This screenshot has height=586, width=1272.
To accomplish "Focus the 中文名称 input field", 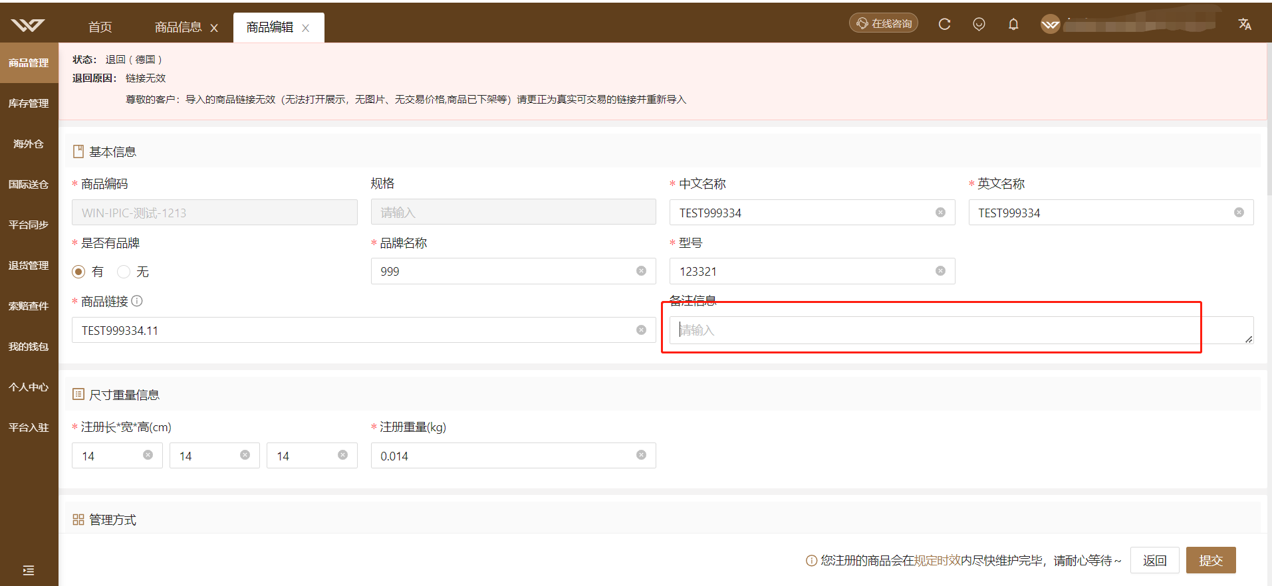I will [812, 213].
